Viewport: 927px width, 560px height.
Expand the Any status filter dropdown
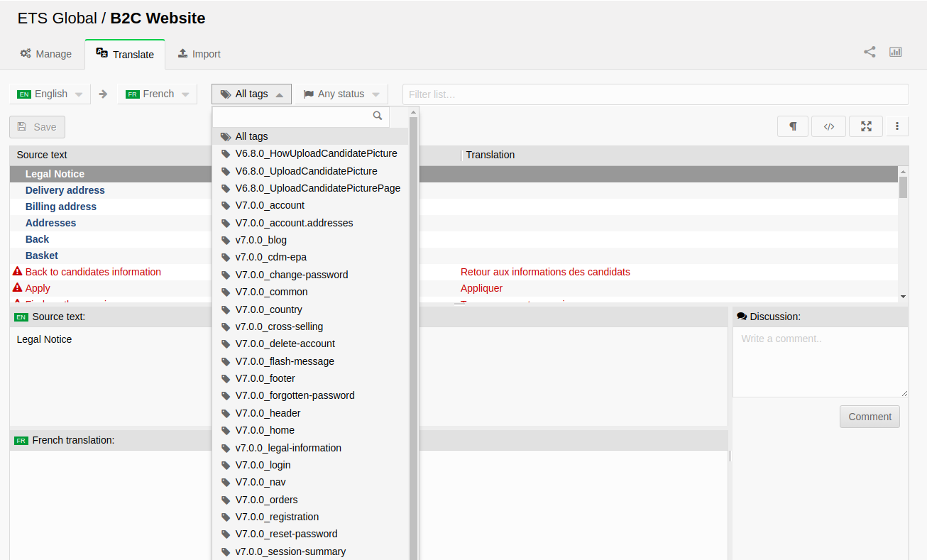point(341,94)
